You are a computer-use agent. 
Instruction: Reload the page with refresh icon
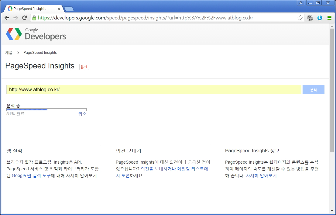[24, 18]
